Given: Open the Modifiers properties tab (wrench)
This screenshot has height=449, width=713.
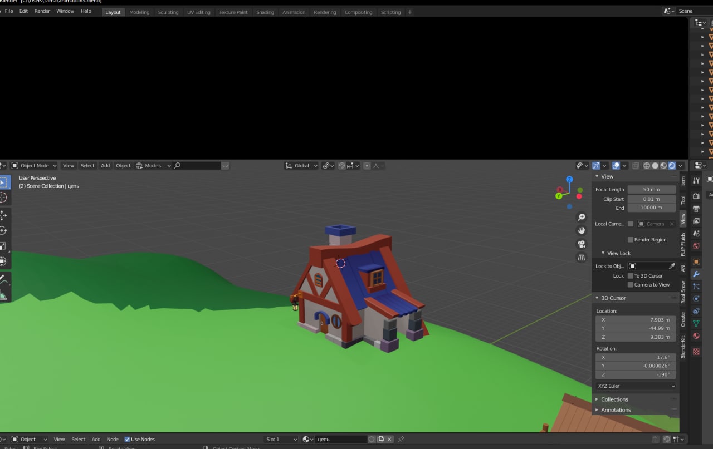Looking at the screenshot, I should click(x=696, y=274).
